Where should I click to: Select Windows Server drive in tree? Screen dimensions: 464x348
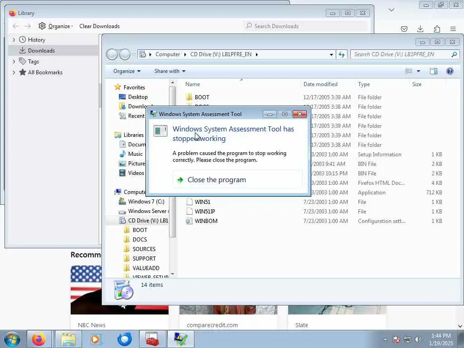point(147,211)
